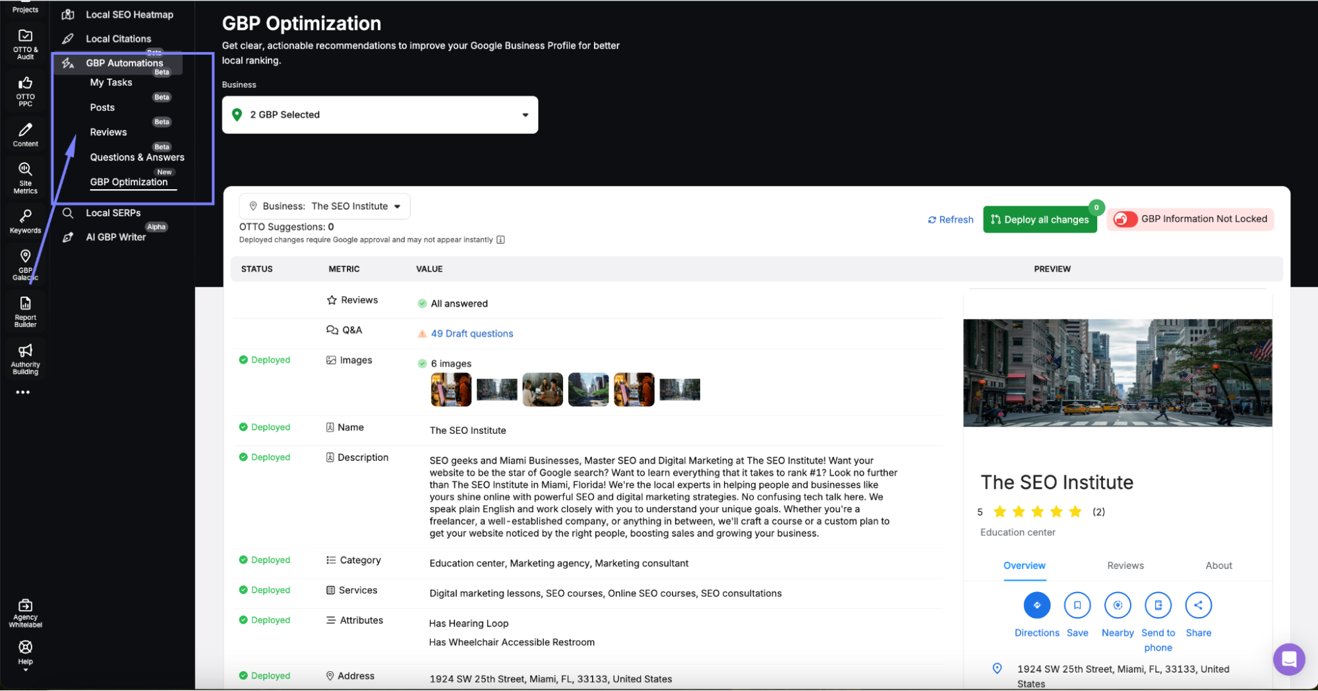Screen dimensions: 1318x691
Task: Open Site Metrics from sidebar
Action: 25,177
